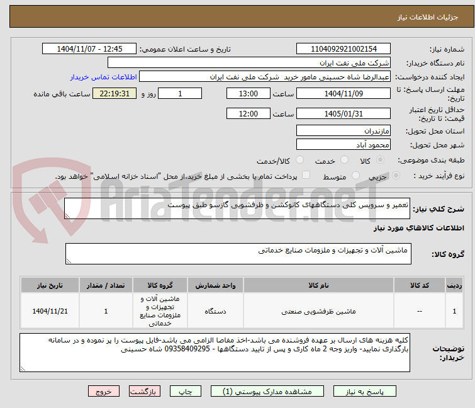Click the resize handle of the شرح کلی نیاز textarea
475x408 pixels.
pyautogui.click(x=67, y=216)
